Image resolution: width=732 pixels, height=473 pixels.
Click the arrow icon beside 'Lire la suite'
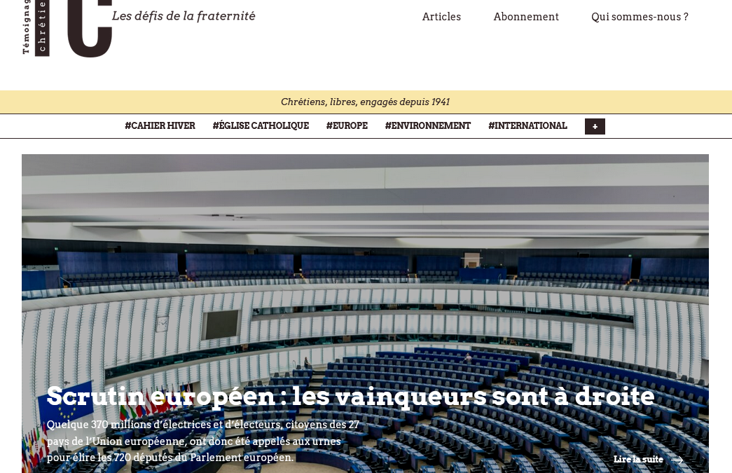[677, 460]
